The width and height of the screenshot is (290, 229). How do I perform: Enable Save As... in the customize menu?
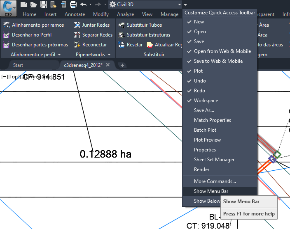pos(220,110)
